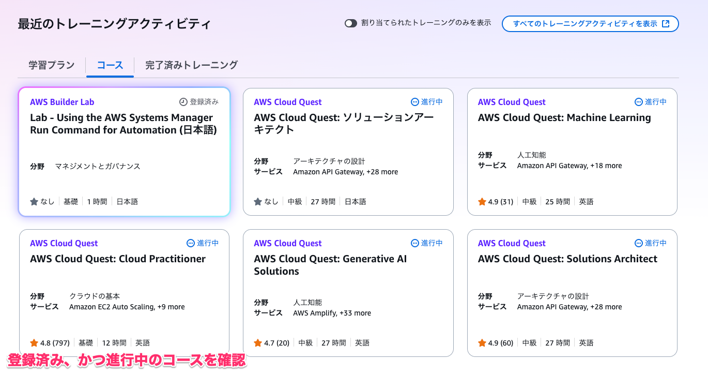Screen dimensions: 708x374
Task: Click AWS Amplify, +33 more text
Action: tap(332, 313)
